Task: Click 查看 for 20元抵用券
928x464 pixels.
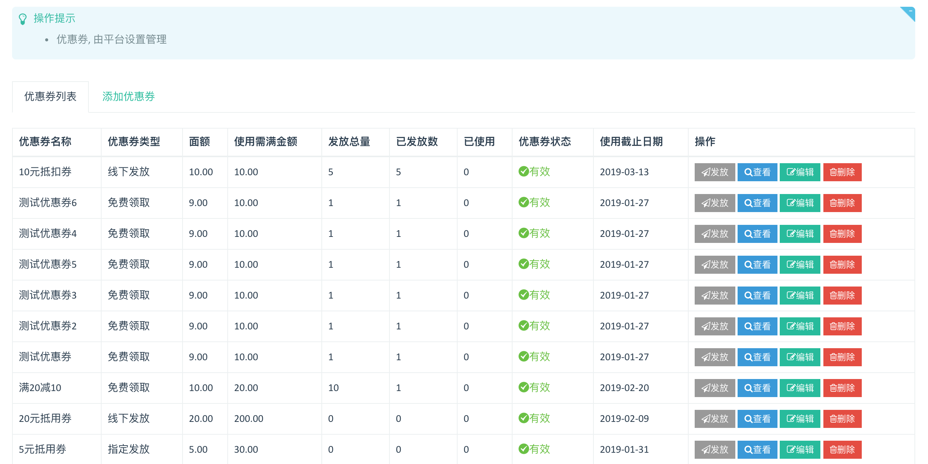Action: pyautogui.click(x=757, y=419)
